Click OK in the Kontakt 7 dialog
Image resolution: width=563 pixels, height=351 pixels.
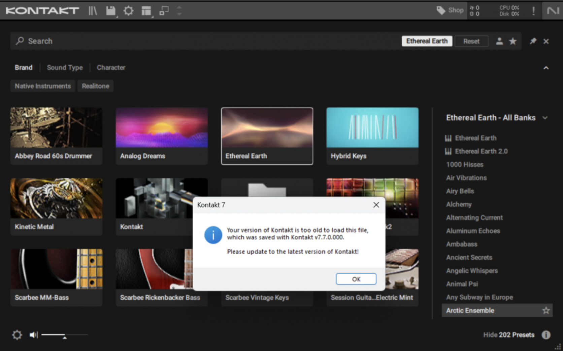click(x=356, y=279)
